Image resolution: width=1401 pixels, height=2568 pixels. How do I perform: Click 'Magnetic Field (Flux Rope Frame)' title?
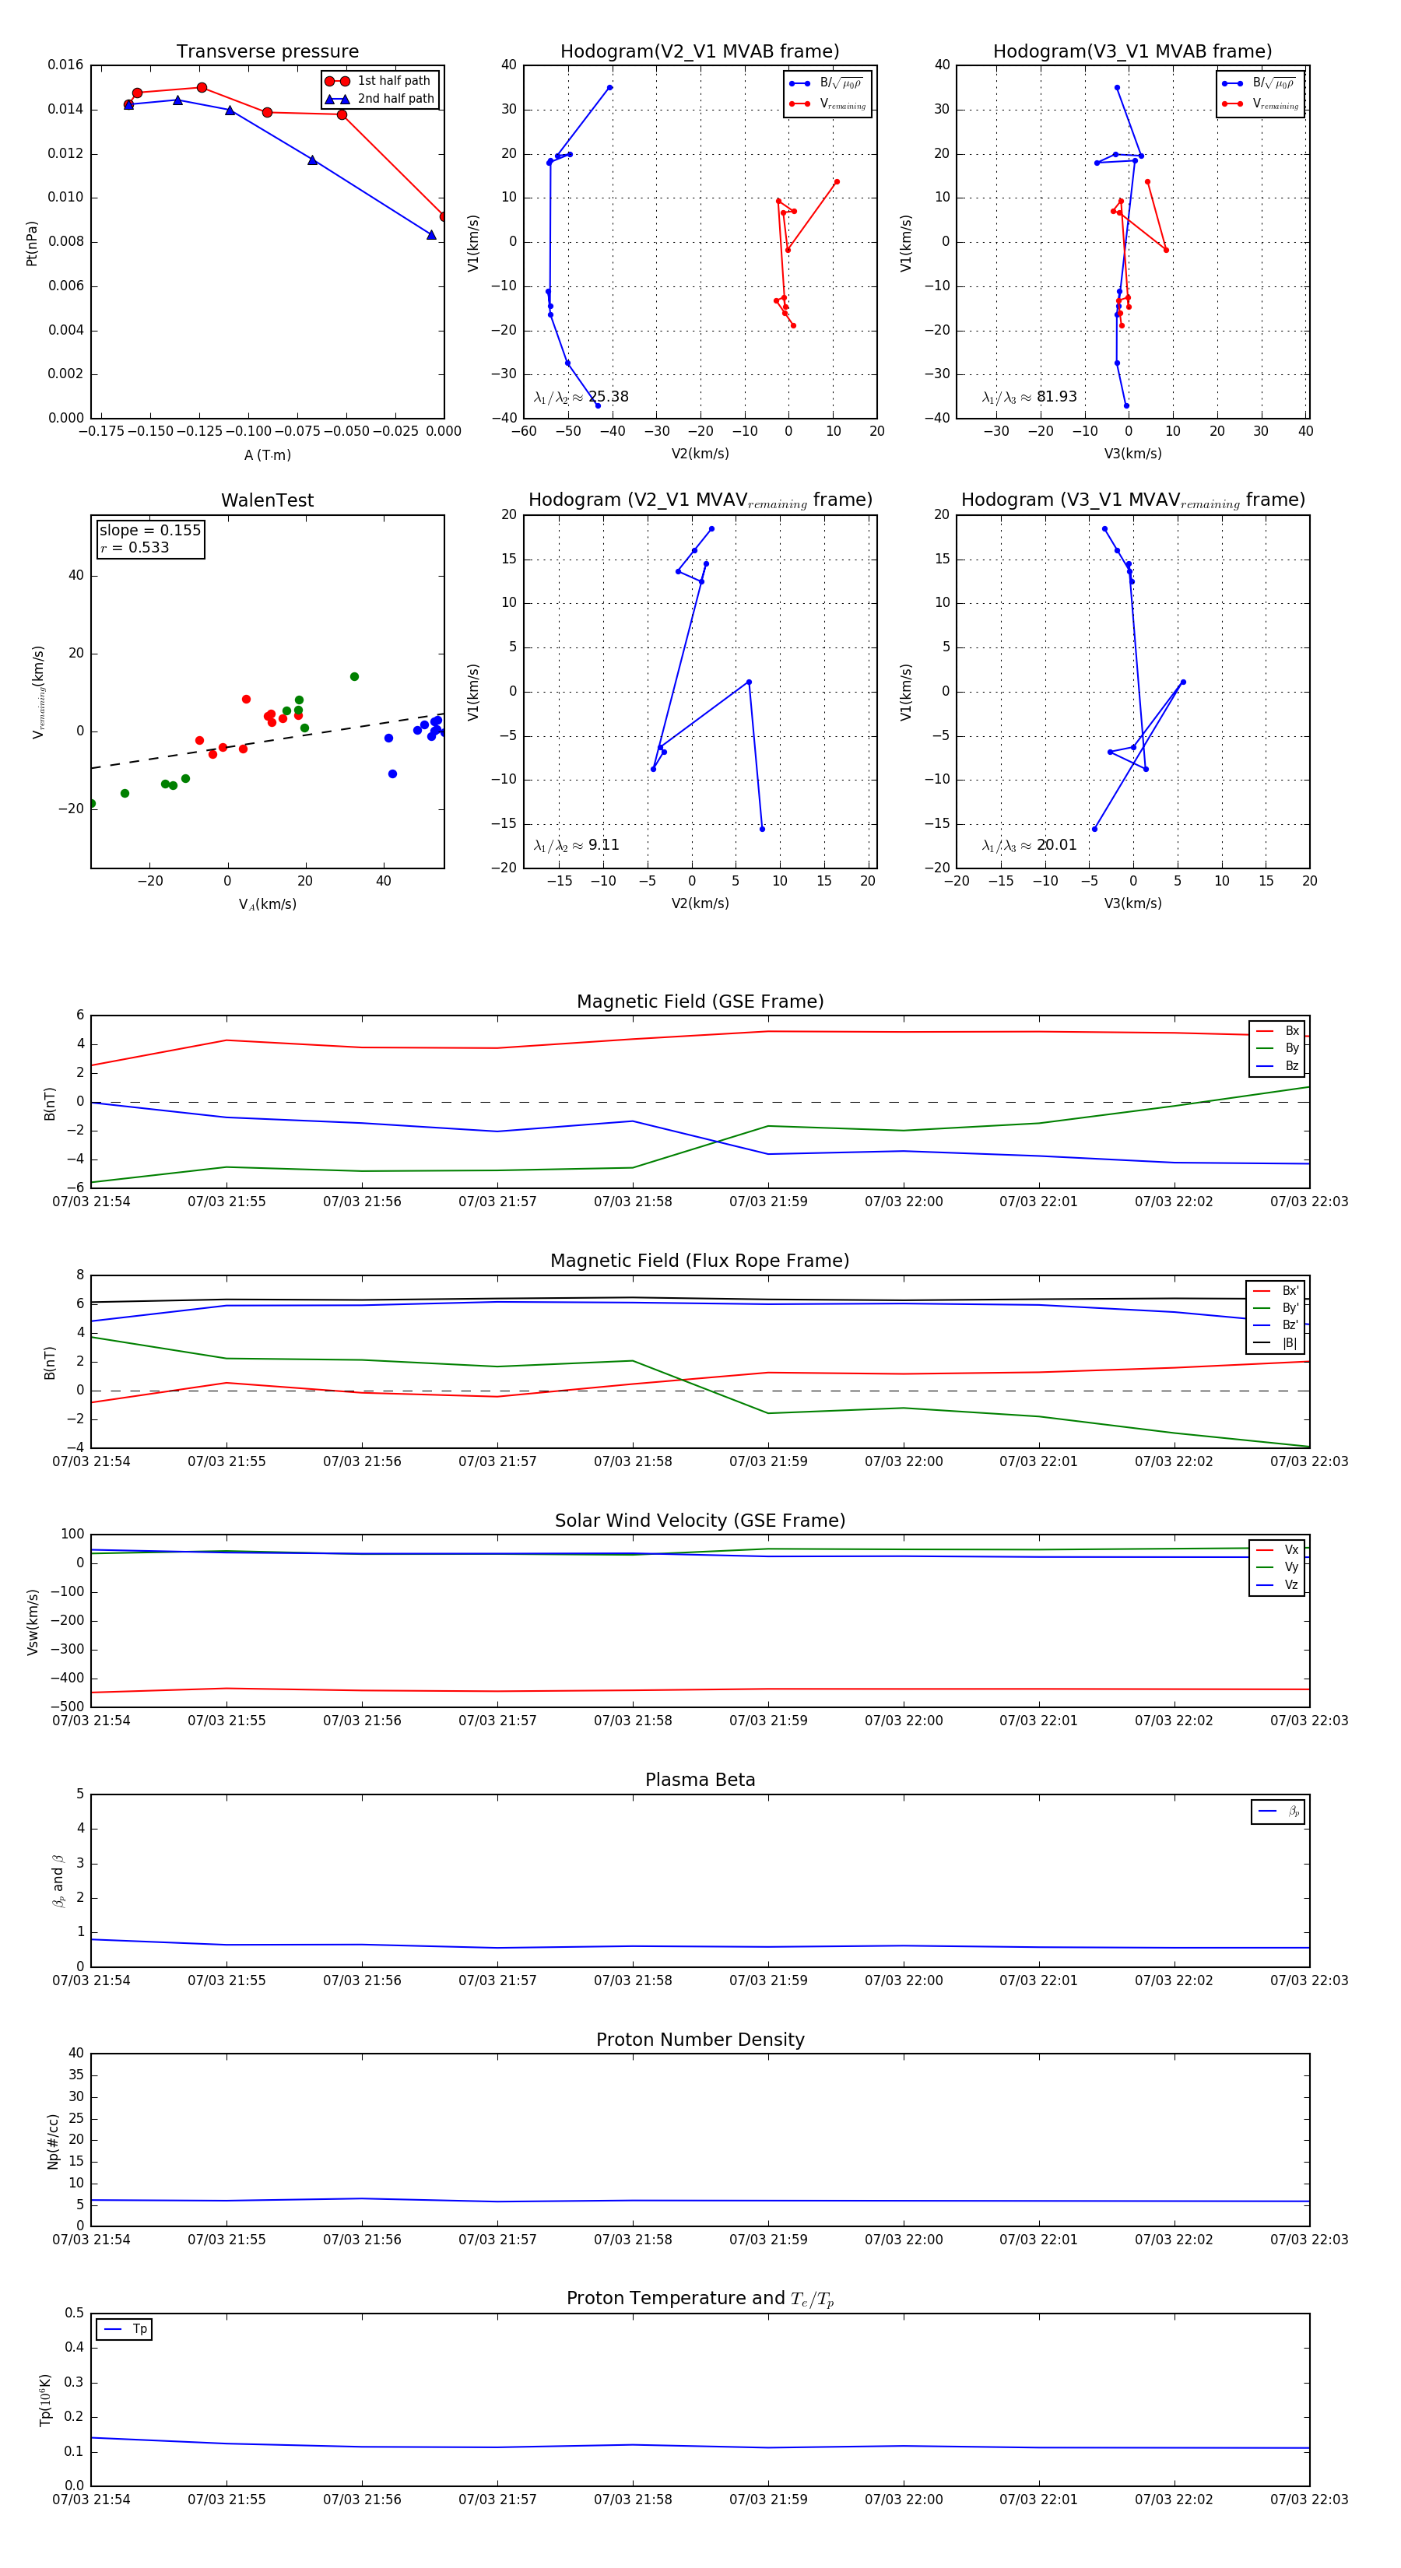coord(700,1261)
